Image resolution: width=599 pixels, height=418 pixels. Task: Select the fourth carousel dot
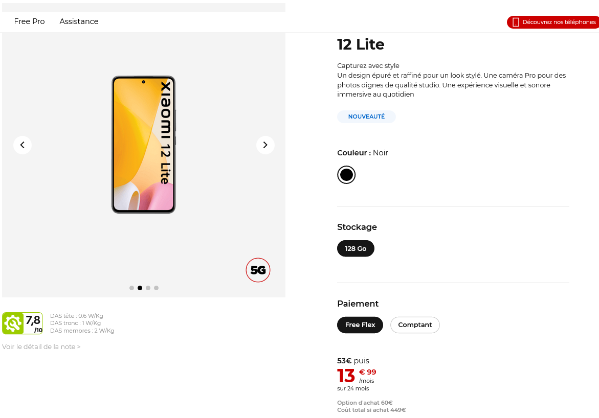156,288
